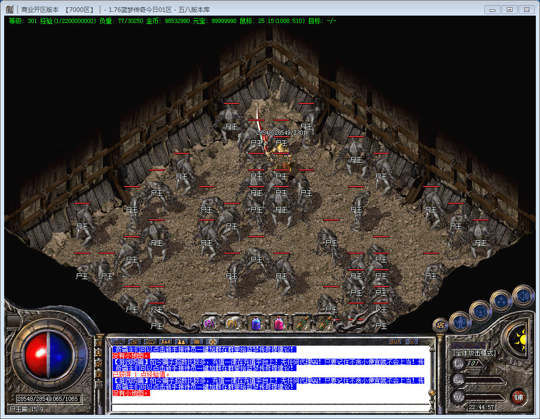Use the pink potion in belt slot 4
This screenshot has height=419, width=540.
point(279,323)
